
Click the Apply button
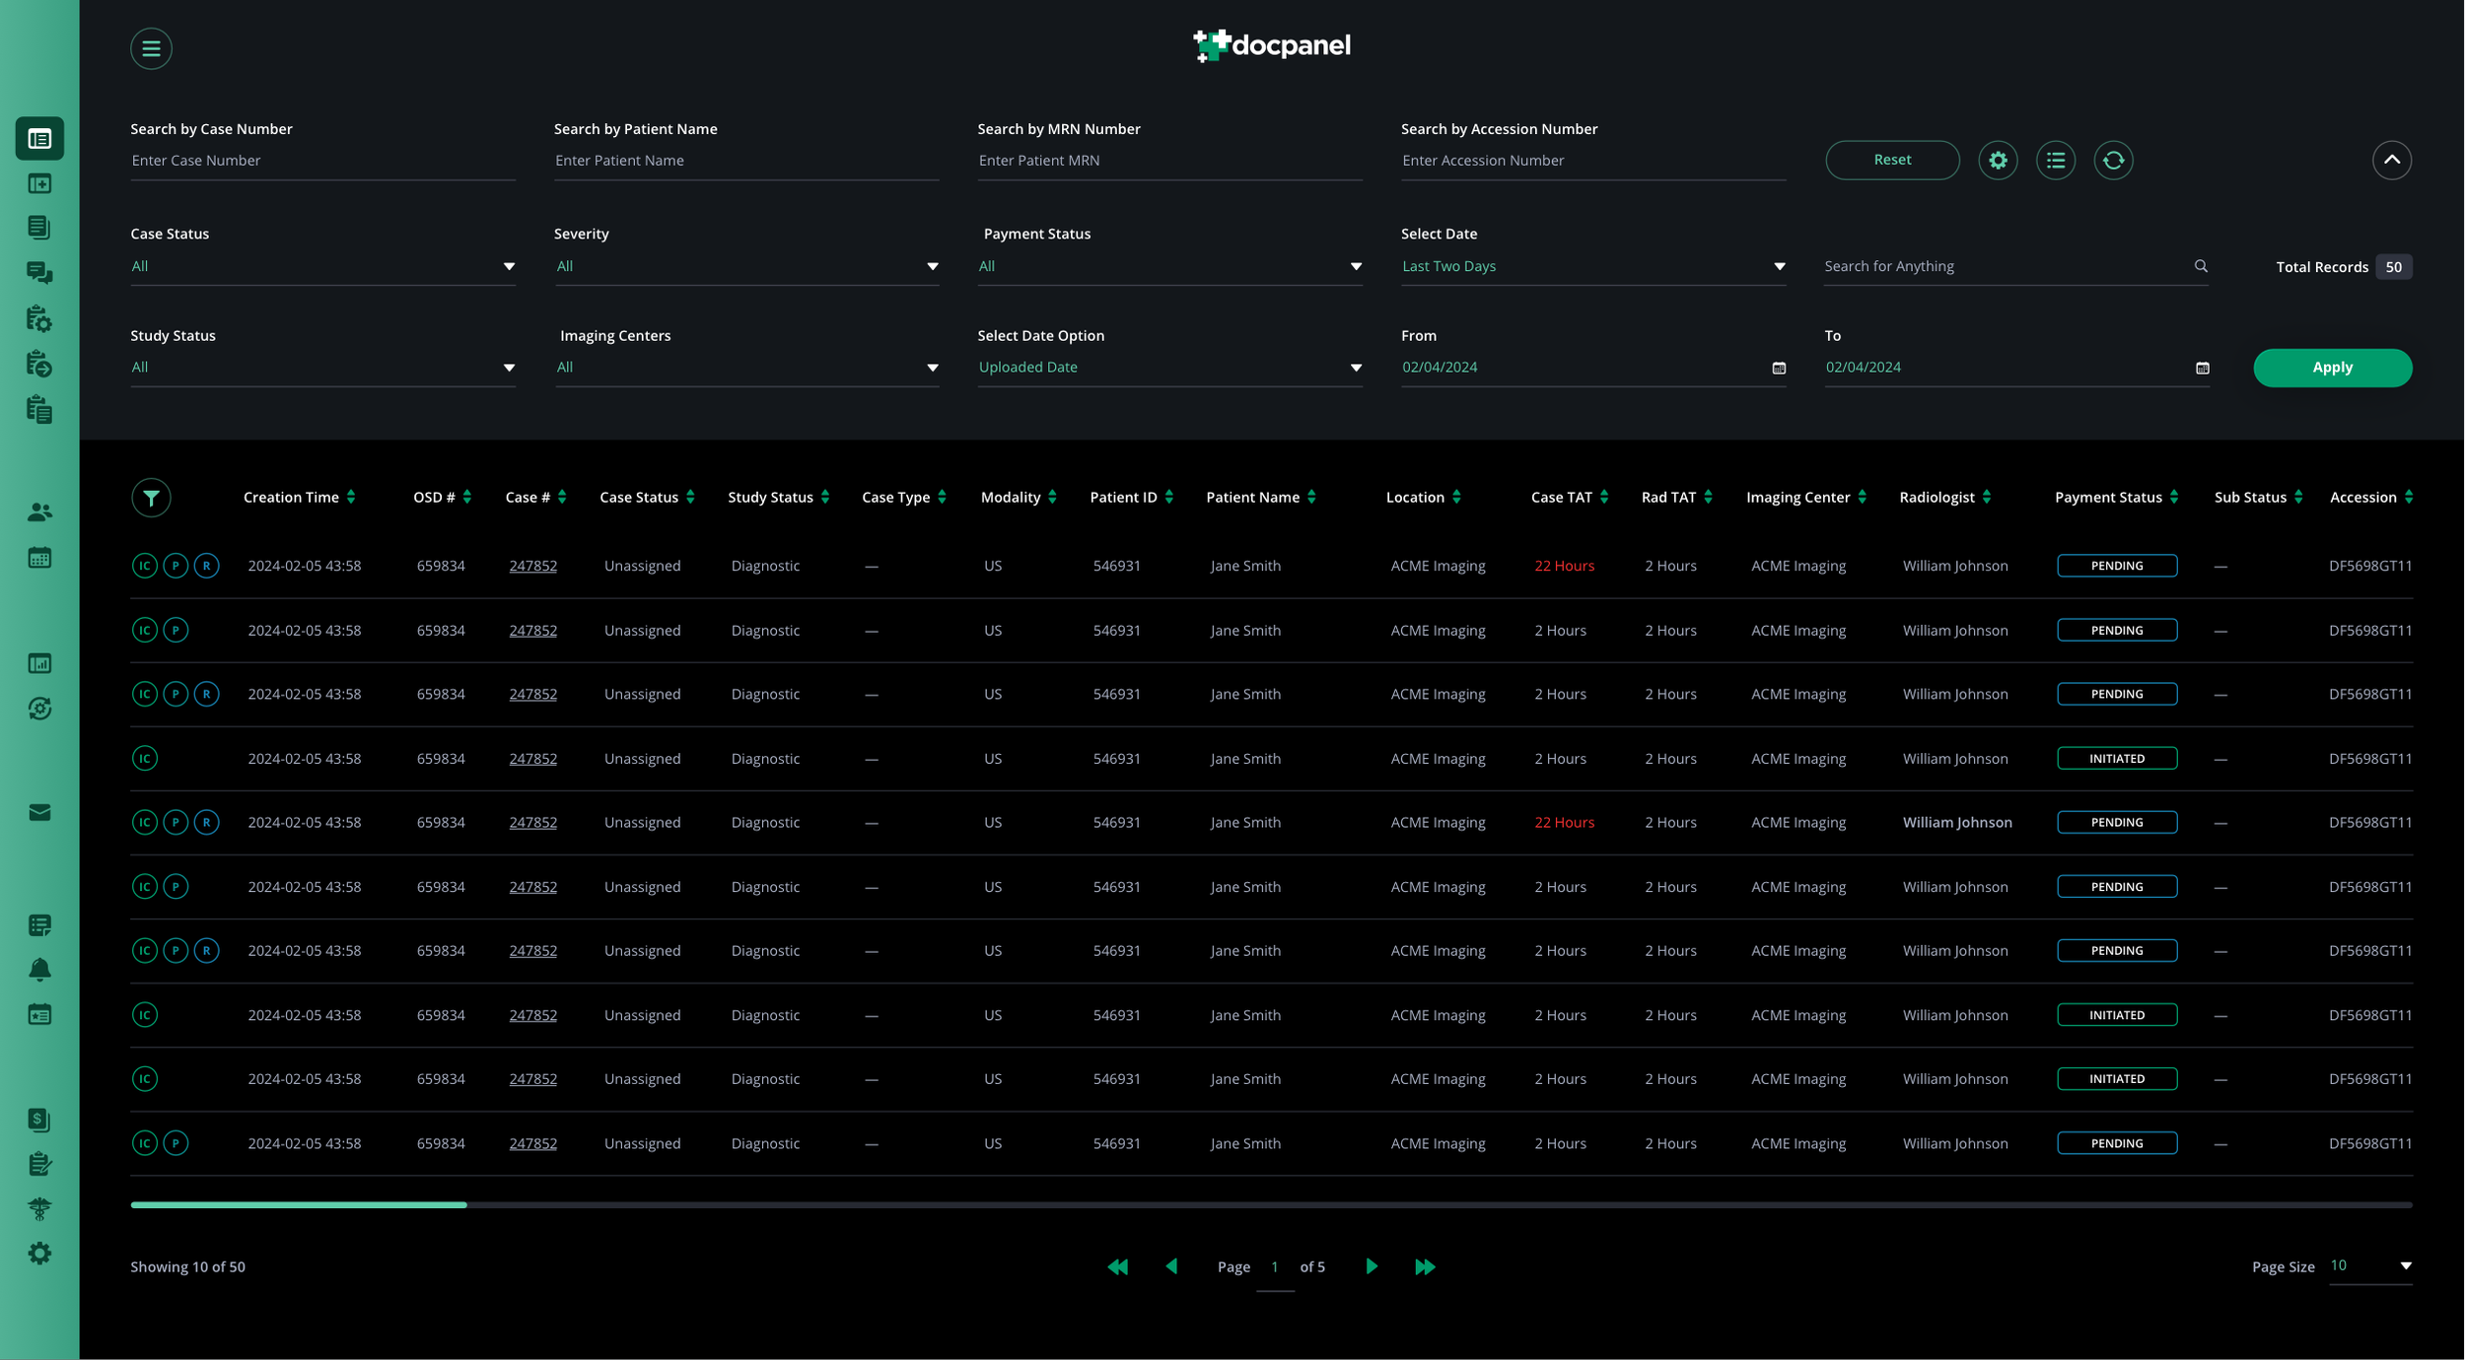click(2332, 368)
